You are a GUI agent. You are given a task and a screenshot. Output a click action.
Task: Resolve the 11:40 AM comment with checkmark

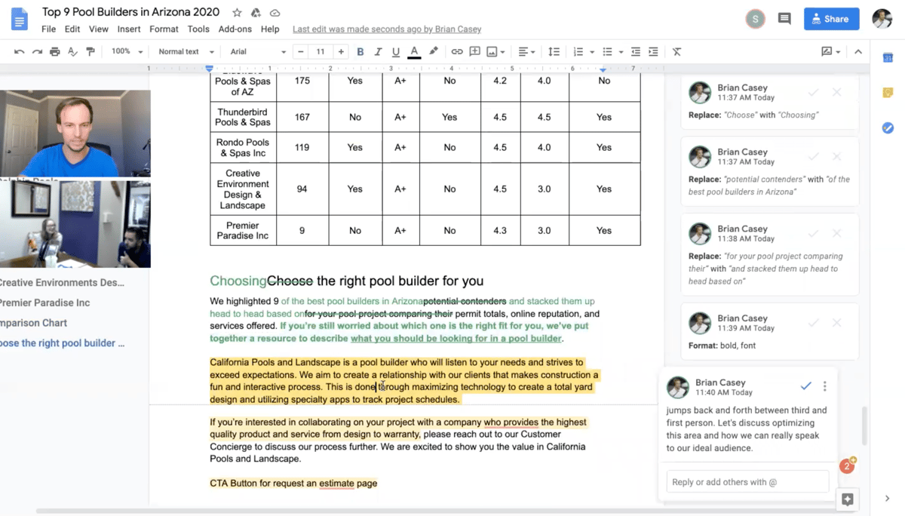pyautogui.click(x=805, y=385)
